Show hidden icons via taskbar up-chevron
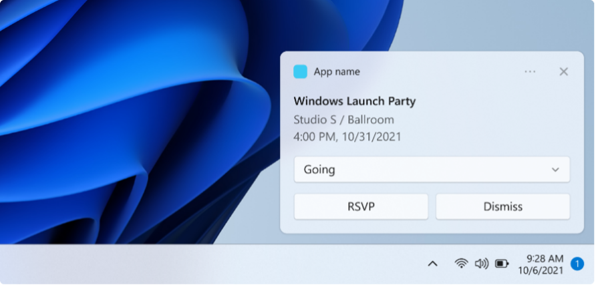Viewport: 596px width, 287px height. [x=432, y=264]
